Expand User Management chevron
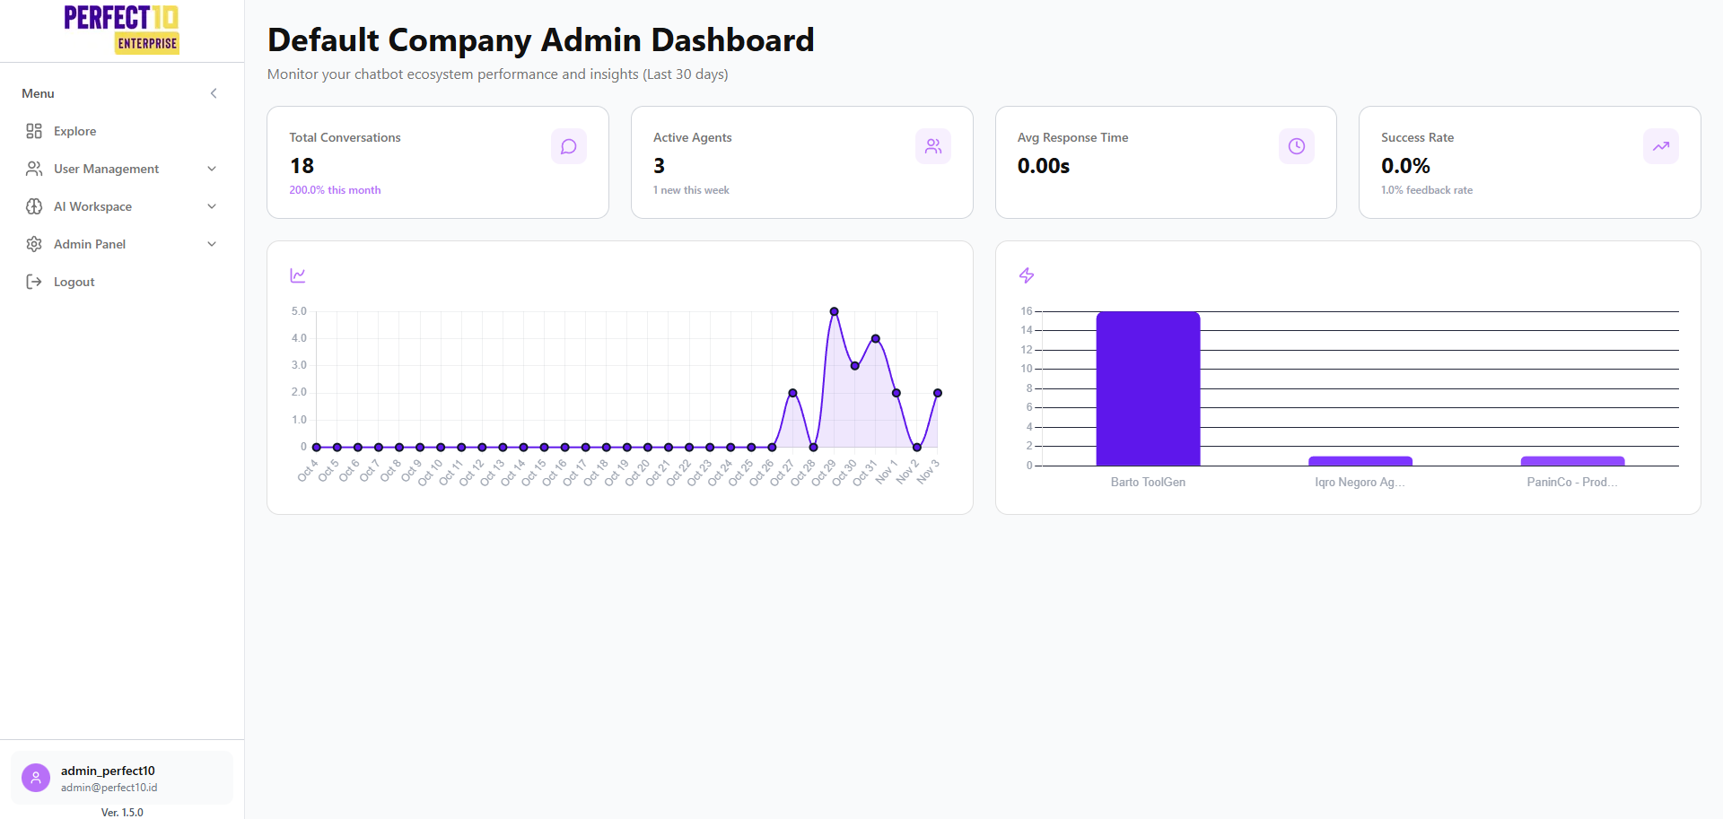The height and width of the screenshot is (819, 1723). pos(212,169)
